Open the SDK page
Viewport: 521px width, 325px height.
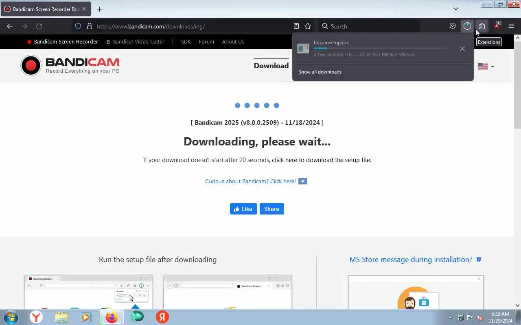tap(186, 41)
